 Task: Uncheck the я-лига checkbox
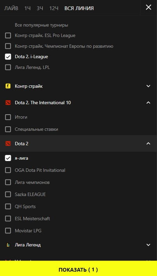[8, 158]
